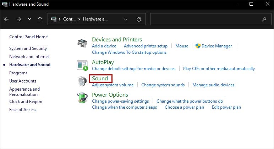Click Adjust system volume
Viewport: 274px width, 149px height.
point(113,85)
